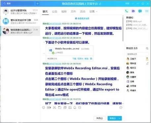Click the chat message scrollbar
The image size is (151, 123).
(123, 29)
